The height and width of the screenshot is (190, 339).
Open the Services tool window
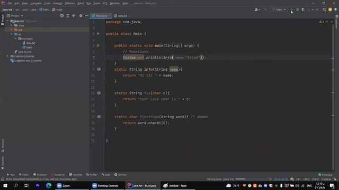120,175
